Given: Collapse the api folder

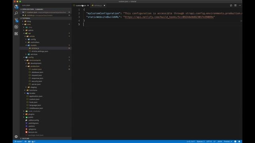Looking at the screenshot, I should click(29, 33).
